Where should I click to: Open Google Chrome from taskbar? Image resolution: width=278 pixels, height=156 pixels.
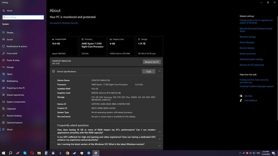point(67,153)
